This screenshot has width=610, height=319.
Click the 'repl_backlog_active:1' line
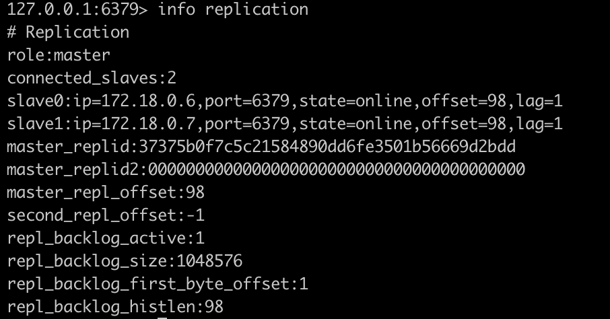[106, 238]
